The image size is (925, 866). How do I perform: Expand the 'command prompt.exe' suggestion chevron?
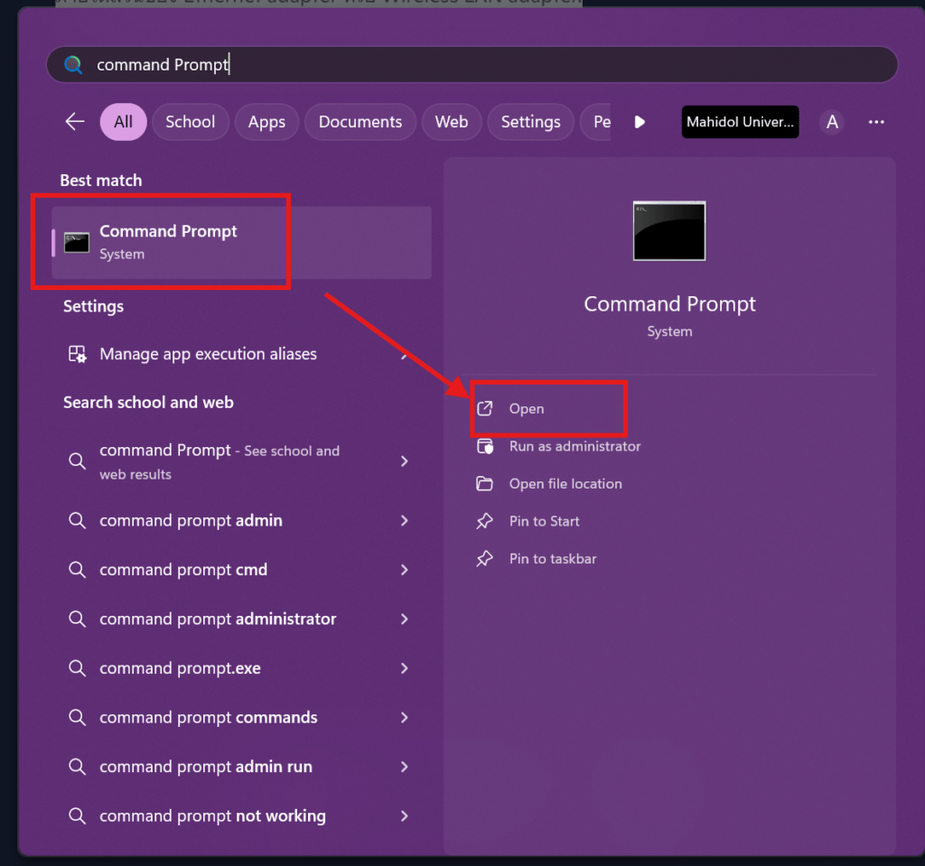[x=404, y=668]
